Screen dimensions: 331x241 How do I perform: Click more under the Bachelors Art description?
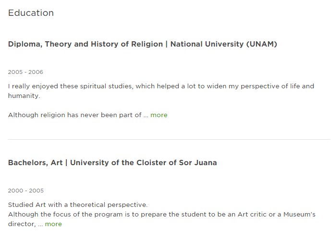coord(53,224)
